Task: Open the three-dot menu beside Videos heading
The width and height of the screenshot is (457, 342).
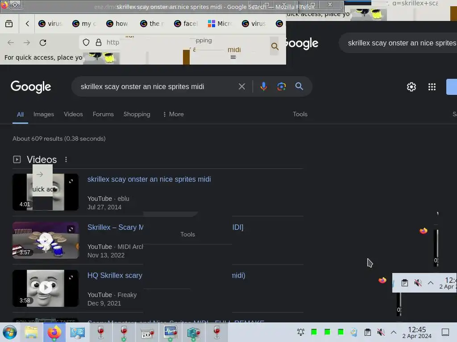Action: [x=66, y=159]
